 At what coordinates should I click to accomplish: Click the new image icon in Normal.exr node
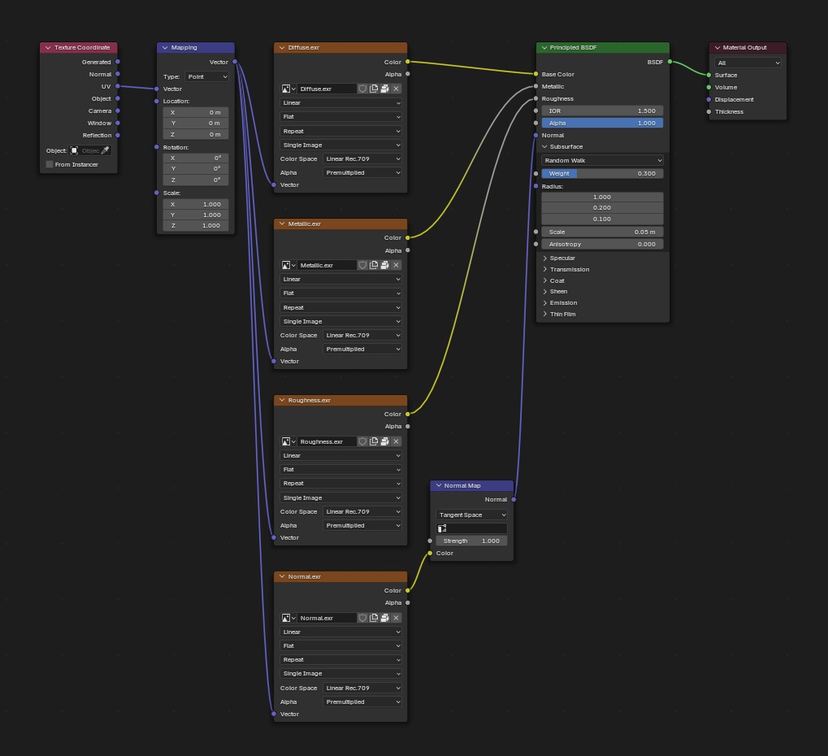click(x=374, y=618)
